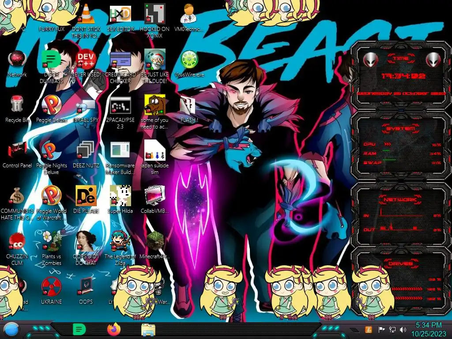Launch Plants vs Zombies
452x339 pixels.
click(51, 241)
